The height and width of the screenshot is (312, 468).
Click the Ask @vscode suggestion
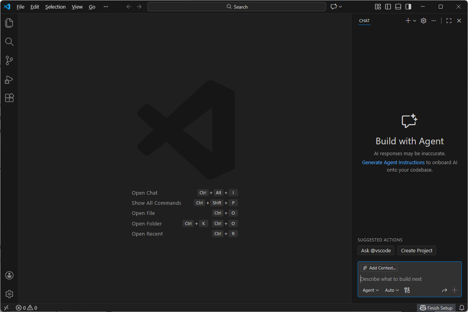coord(376,250)
